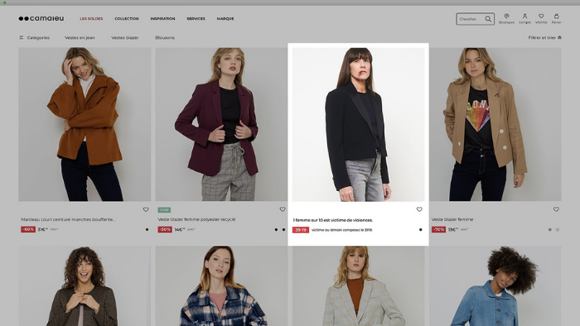
Task: Select the Vestes blazer category link
Action: click(x=125, y=38)
